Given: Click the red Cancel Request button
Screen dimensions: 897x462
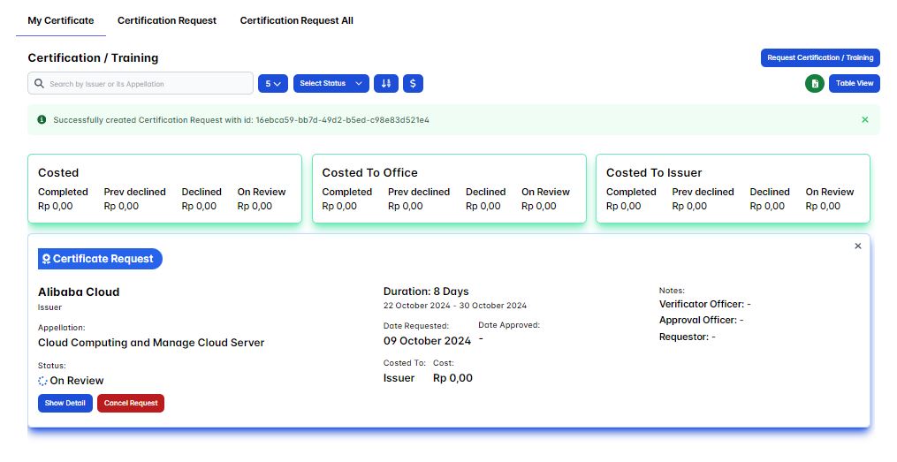Looking at the screenshot, I should click(x=131, y=403).
